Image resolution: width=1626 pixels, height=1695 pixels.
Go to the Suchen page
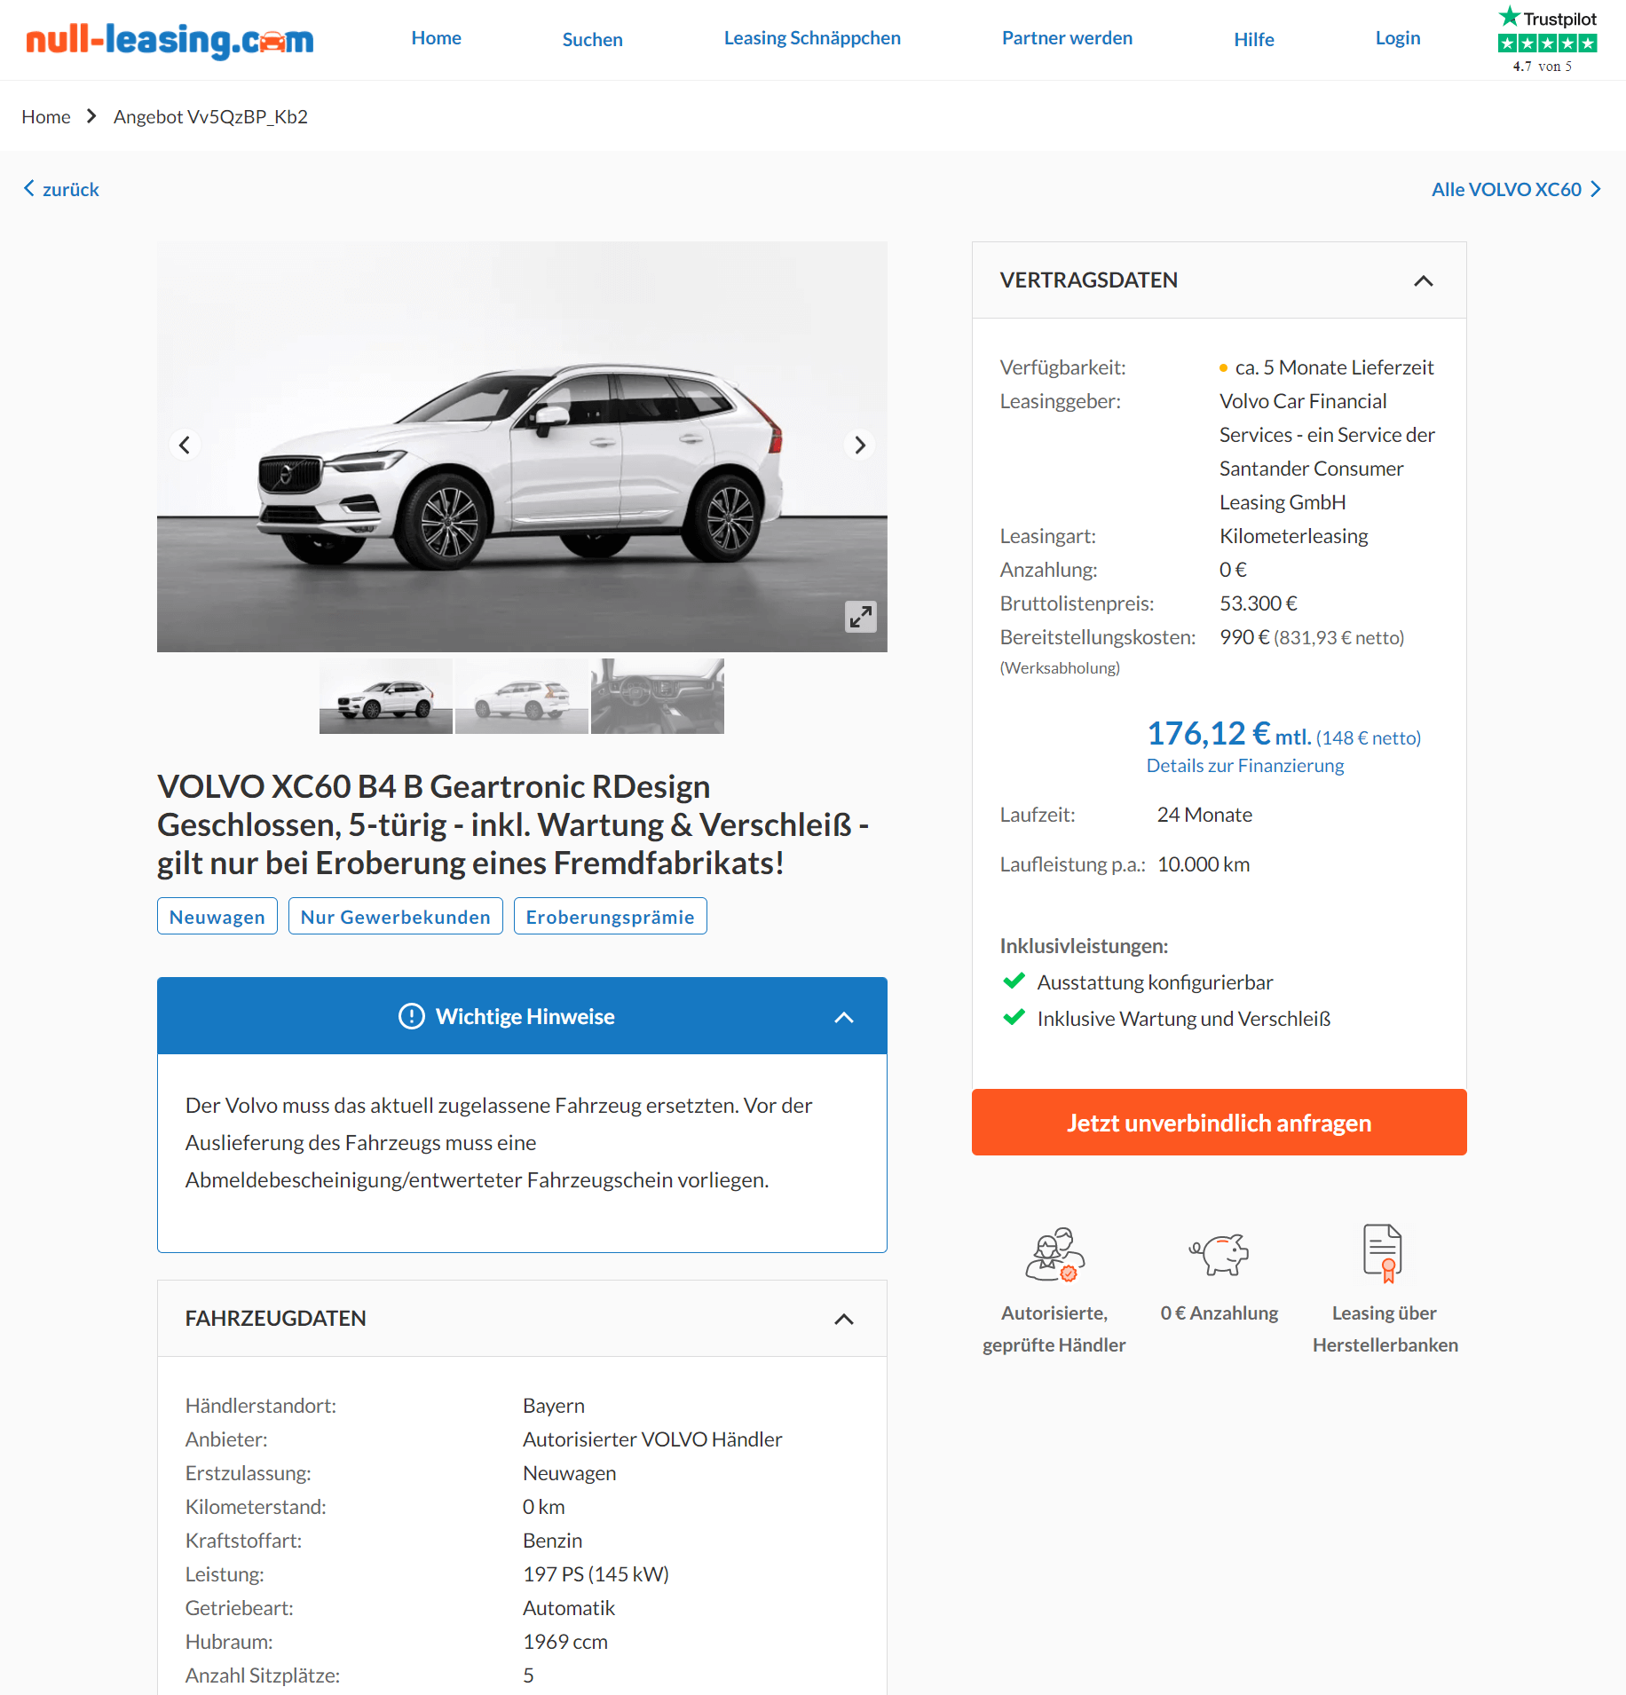(x=592, y=39)
